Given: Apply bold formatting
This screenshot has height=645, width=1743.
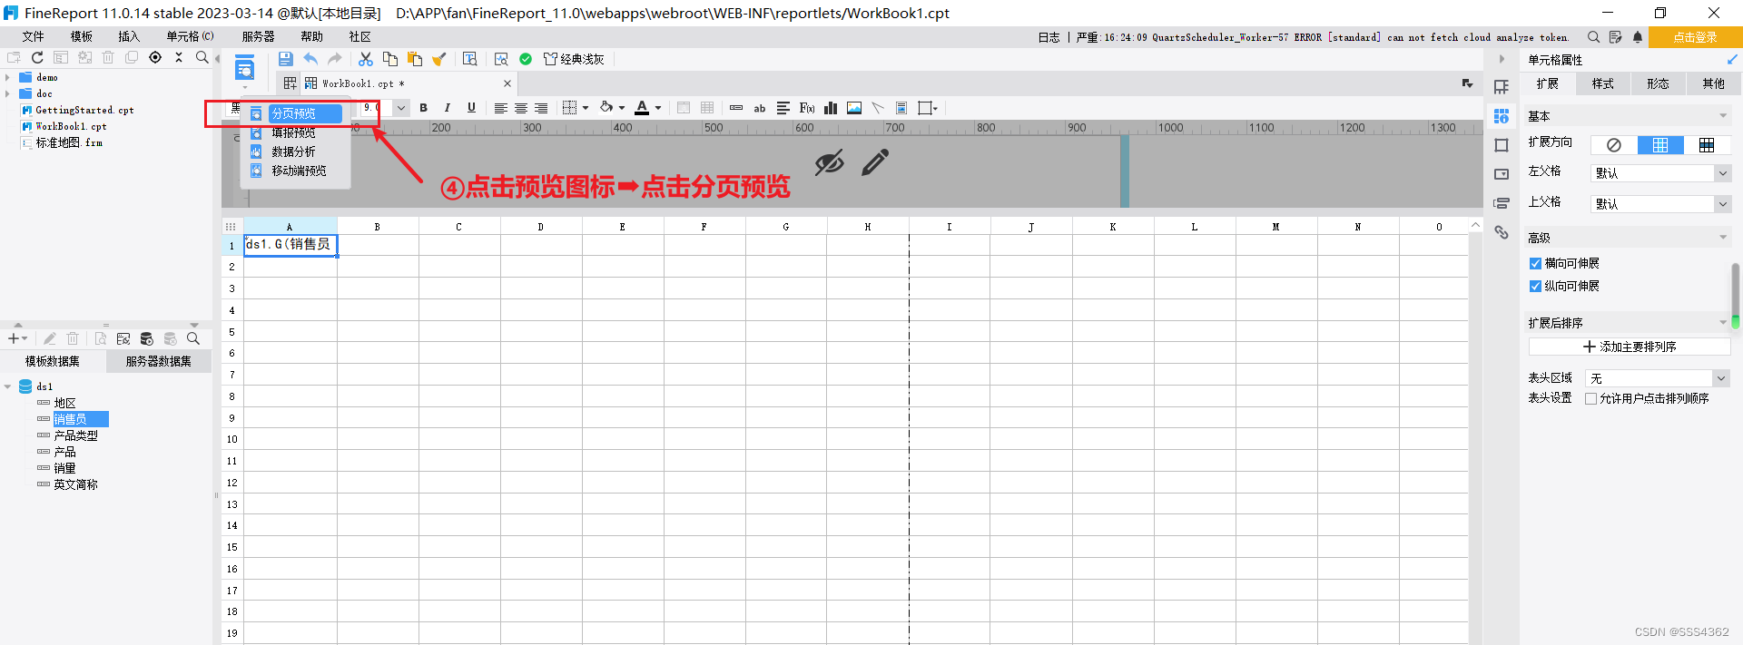Looking at the screenshot, I should click(423, 108).
